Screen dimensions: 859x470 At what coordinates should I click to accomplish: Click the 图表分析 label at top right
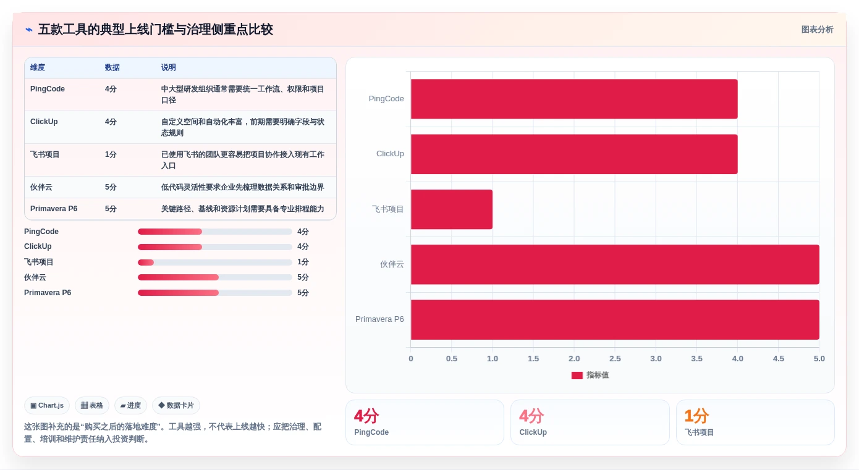817,30
